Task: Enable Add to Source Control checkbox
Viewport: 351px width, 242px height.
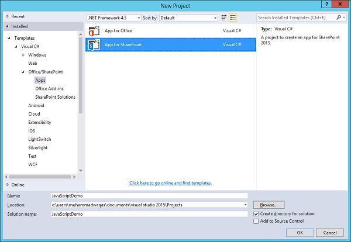Action: click(256, 221)
